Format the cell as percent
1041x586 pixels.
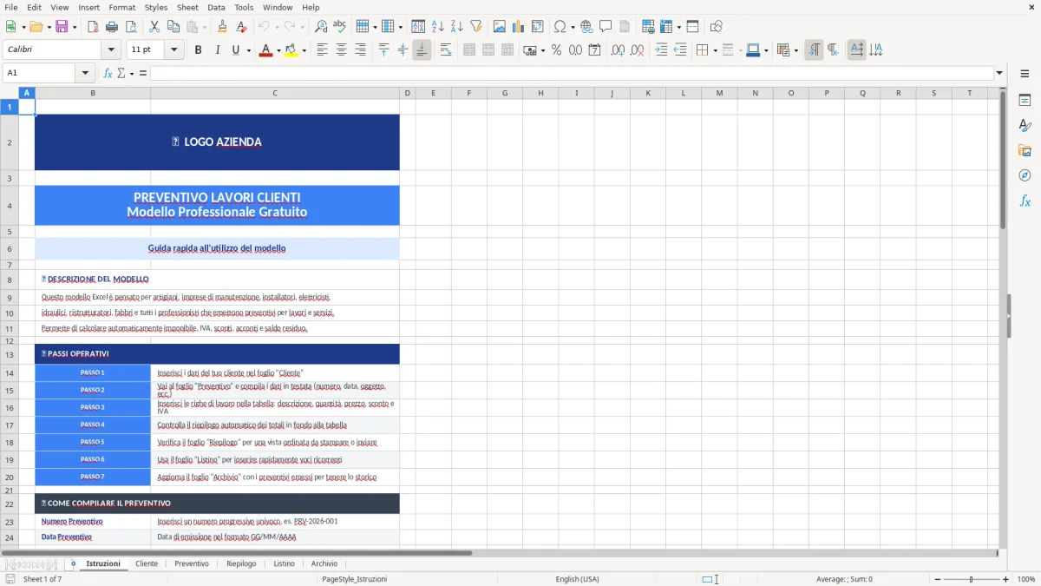click(x=556, y=50)
